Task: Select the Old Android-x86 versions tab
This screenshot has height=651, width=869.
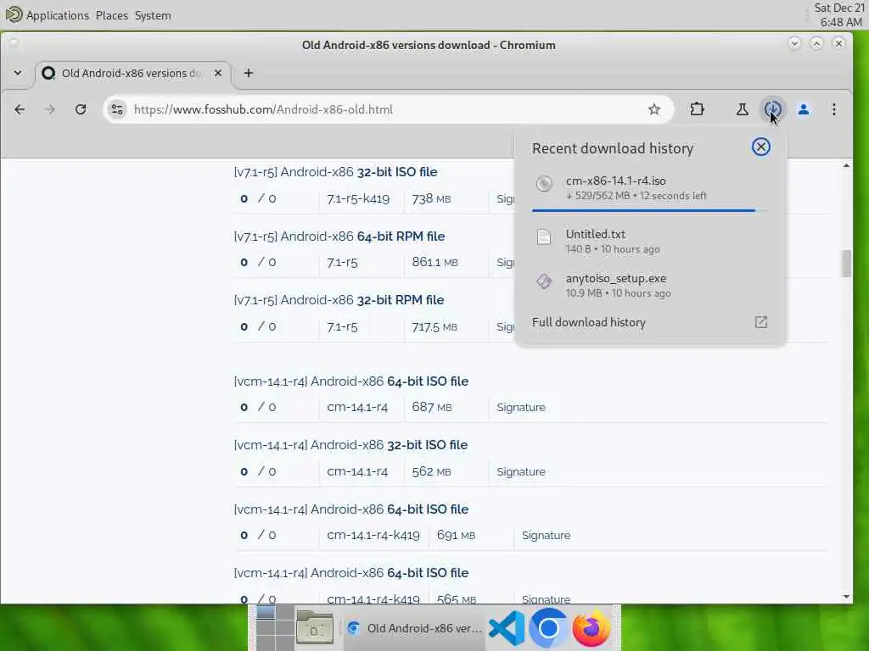Action: point(133,73)
